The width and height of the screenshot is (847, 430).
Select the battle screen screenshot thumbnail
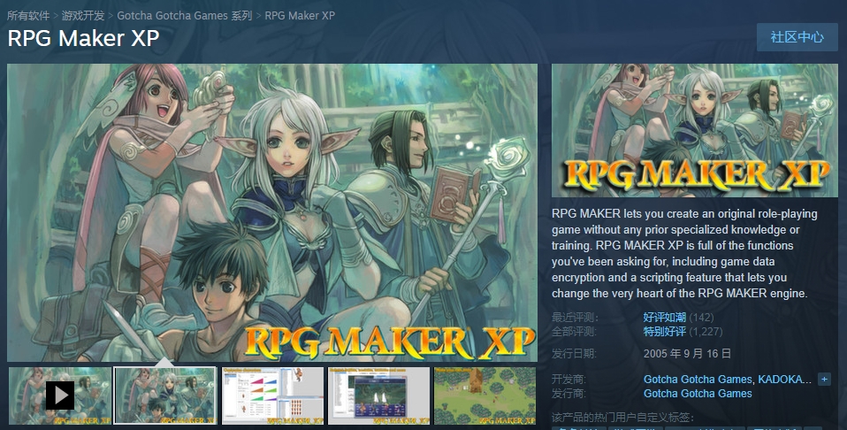(x=378, y=395)
